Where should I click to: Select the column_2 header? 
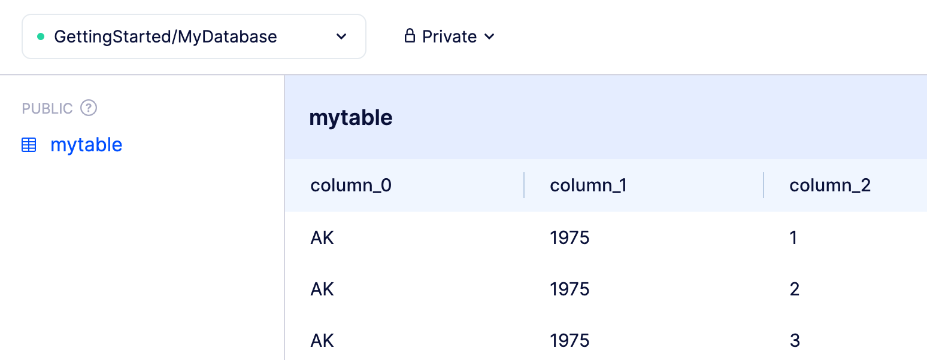pos(830,185)
